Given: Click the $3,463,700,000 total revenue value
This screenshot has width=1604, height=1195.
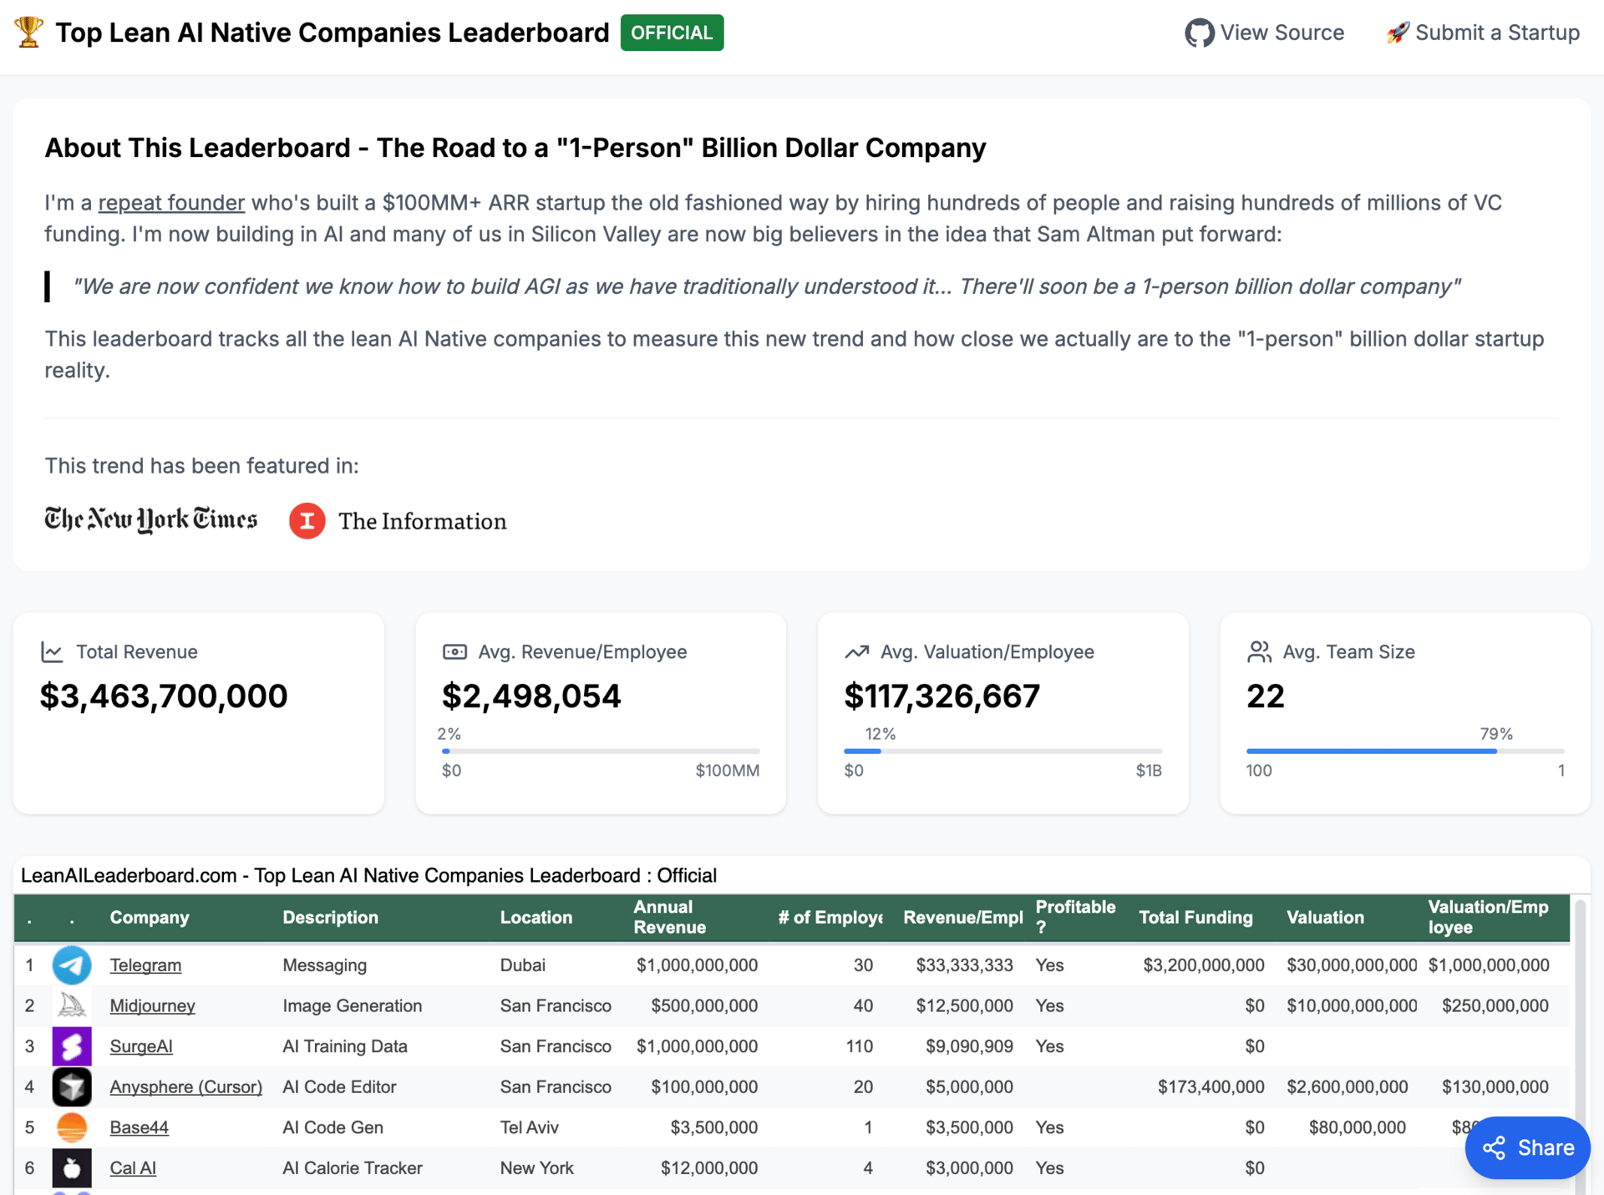Looking at the screenshot, I should point(164,696).
